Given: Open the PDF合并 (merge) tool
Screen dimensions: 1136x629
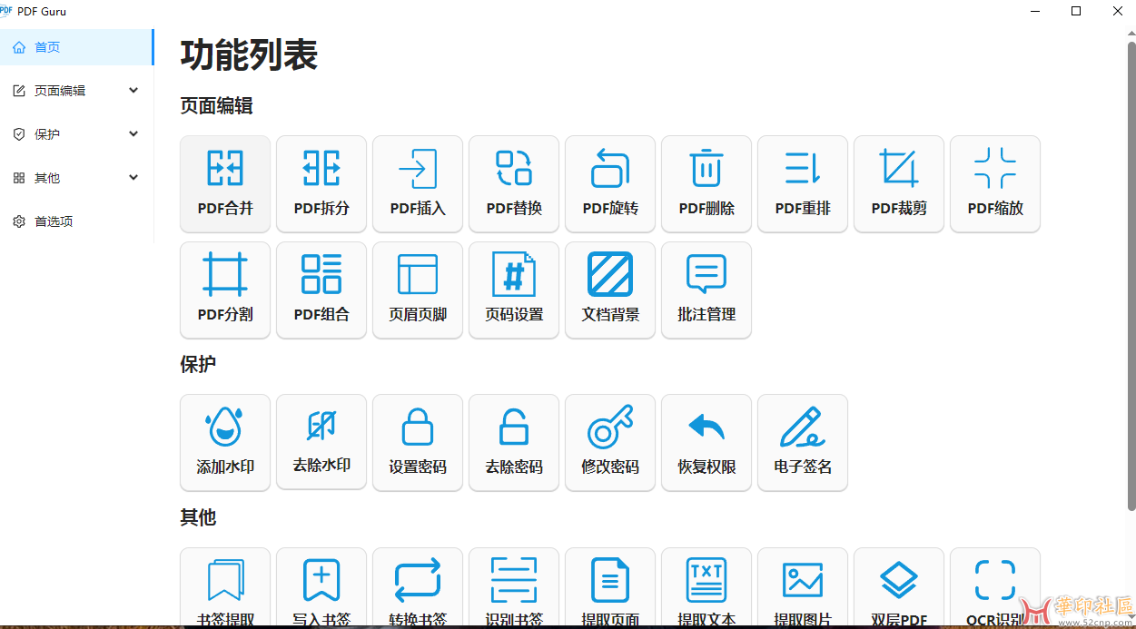Looking at the screenshot, I should (225, 184).
